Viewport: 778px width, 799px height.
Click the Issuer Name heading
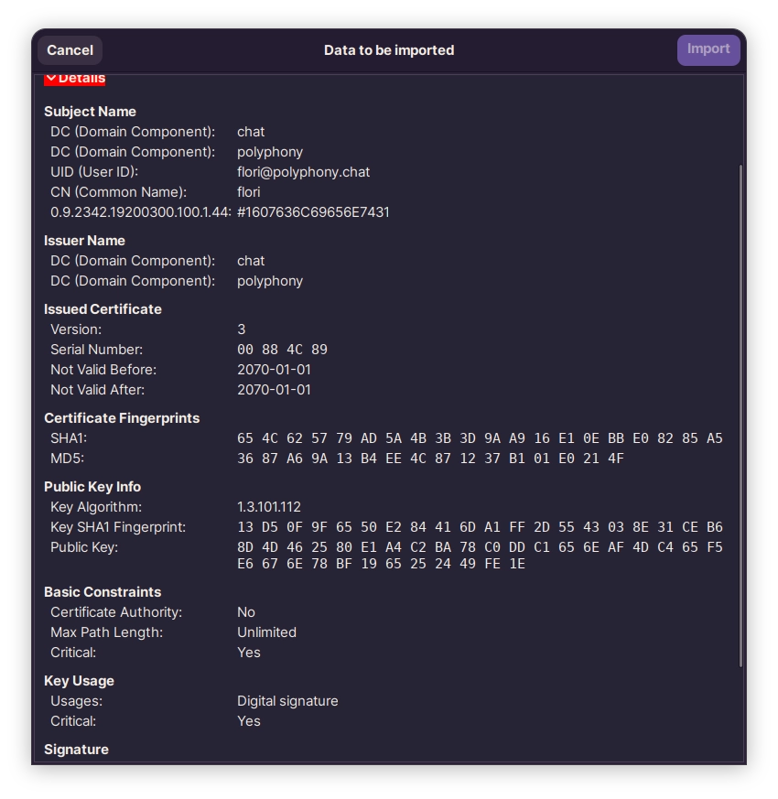pos(84,240)
